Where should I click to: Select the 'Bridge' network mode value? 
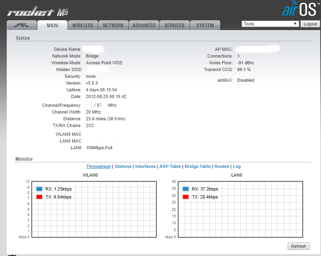[92, 56]
